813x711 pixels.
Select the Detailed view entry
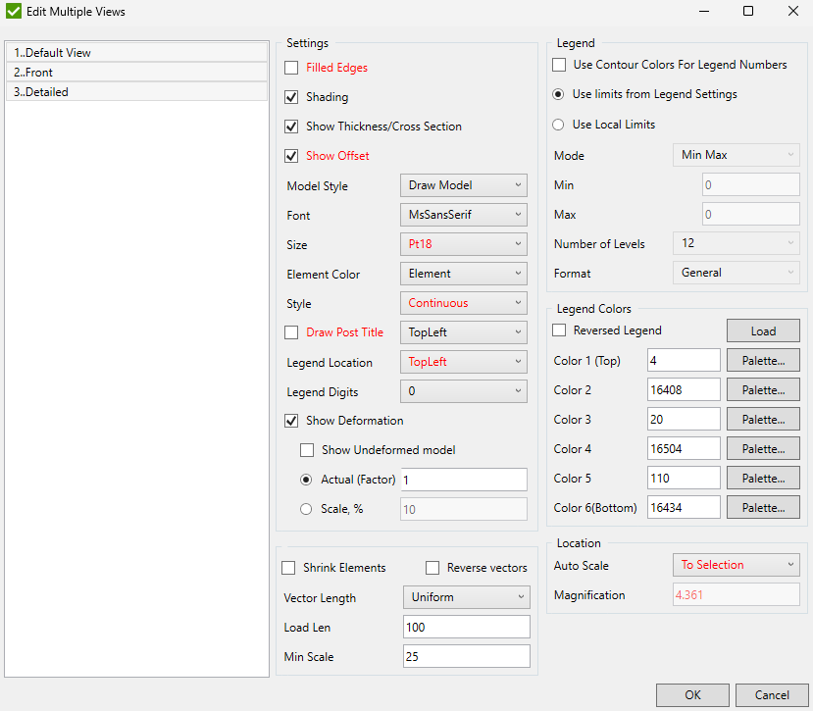[x=137, y=91]
